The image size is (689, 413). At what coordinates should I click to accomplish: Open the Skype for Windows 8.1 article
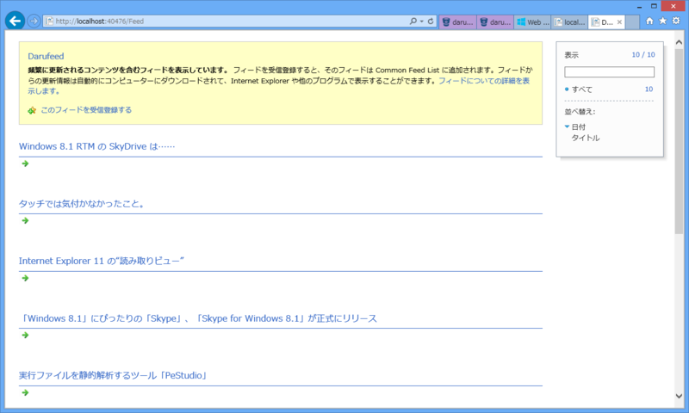[198, 318]
